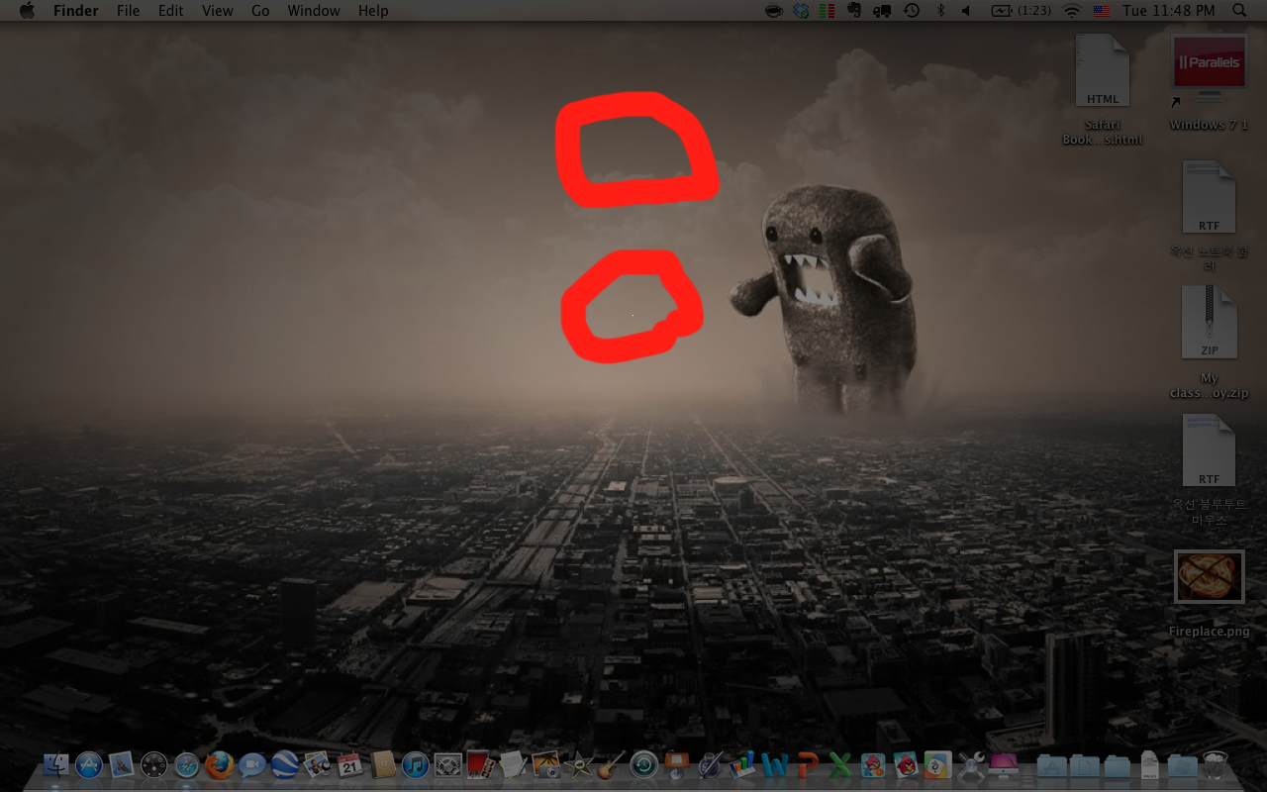Launch iPhoto camera icon in Dock

point(546,765)
